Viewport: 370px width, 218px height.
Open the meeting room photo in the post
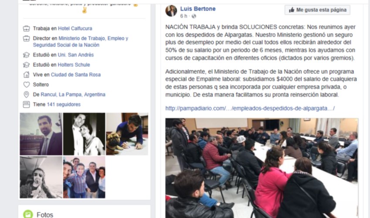tap(261, 168)
